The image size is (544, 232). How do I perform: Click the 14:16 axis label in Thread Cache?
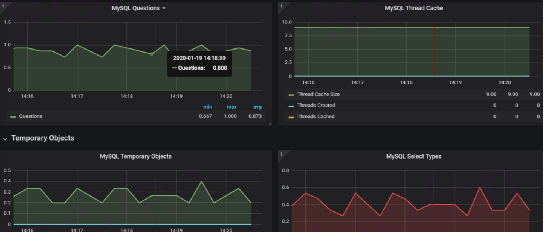[x=308, y=82]
